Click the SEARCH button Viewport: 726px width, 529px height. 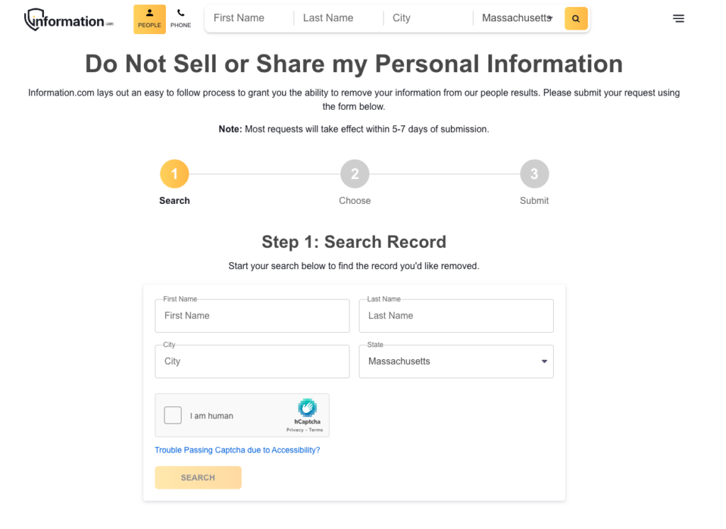(x=198, y=477)
